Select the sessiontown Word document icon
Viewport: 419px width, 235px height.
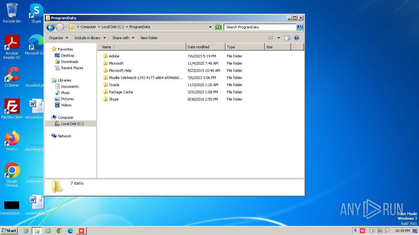pos(36,205)
